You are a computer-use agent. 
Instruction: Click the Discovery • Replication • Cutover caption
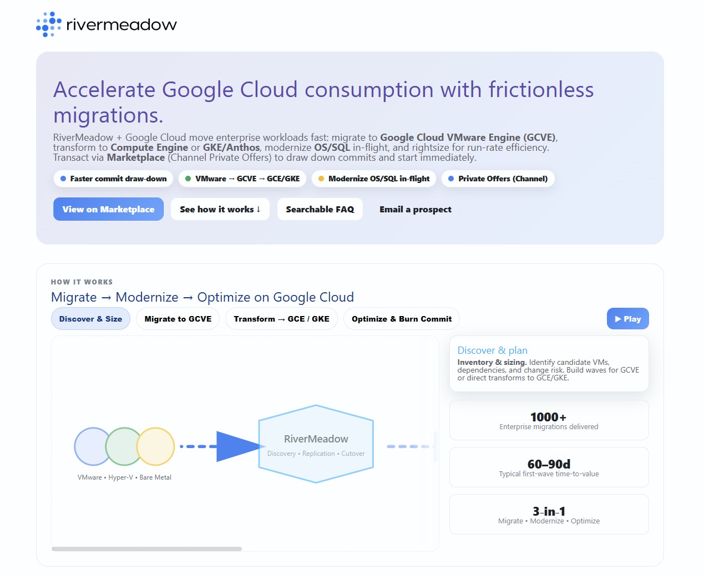click(x=316, y=454)
